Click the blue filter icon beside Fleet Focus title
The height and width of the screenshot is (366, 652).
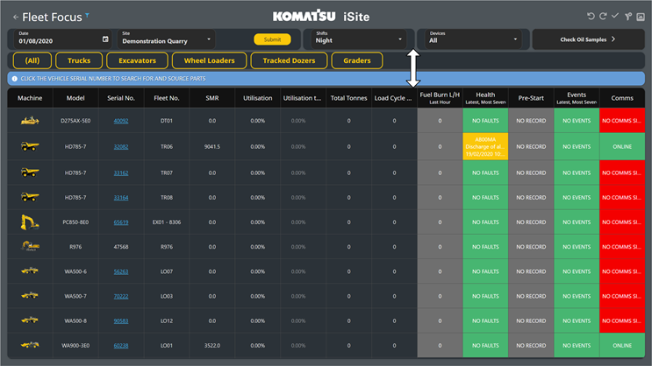click(x=88, y=15)
